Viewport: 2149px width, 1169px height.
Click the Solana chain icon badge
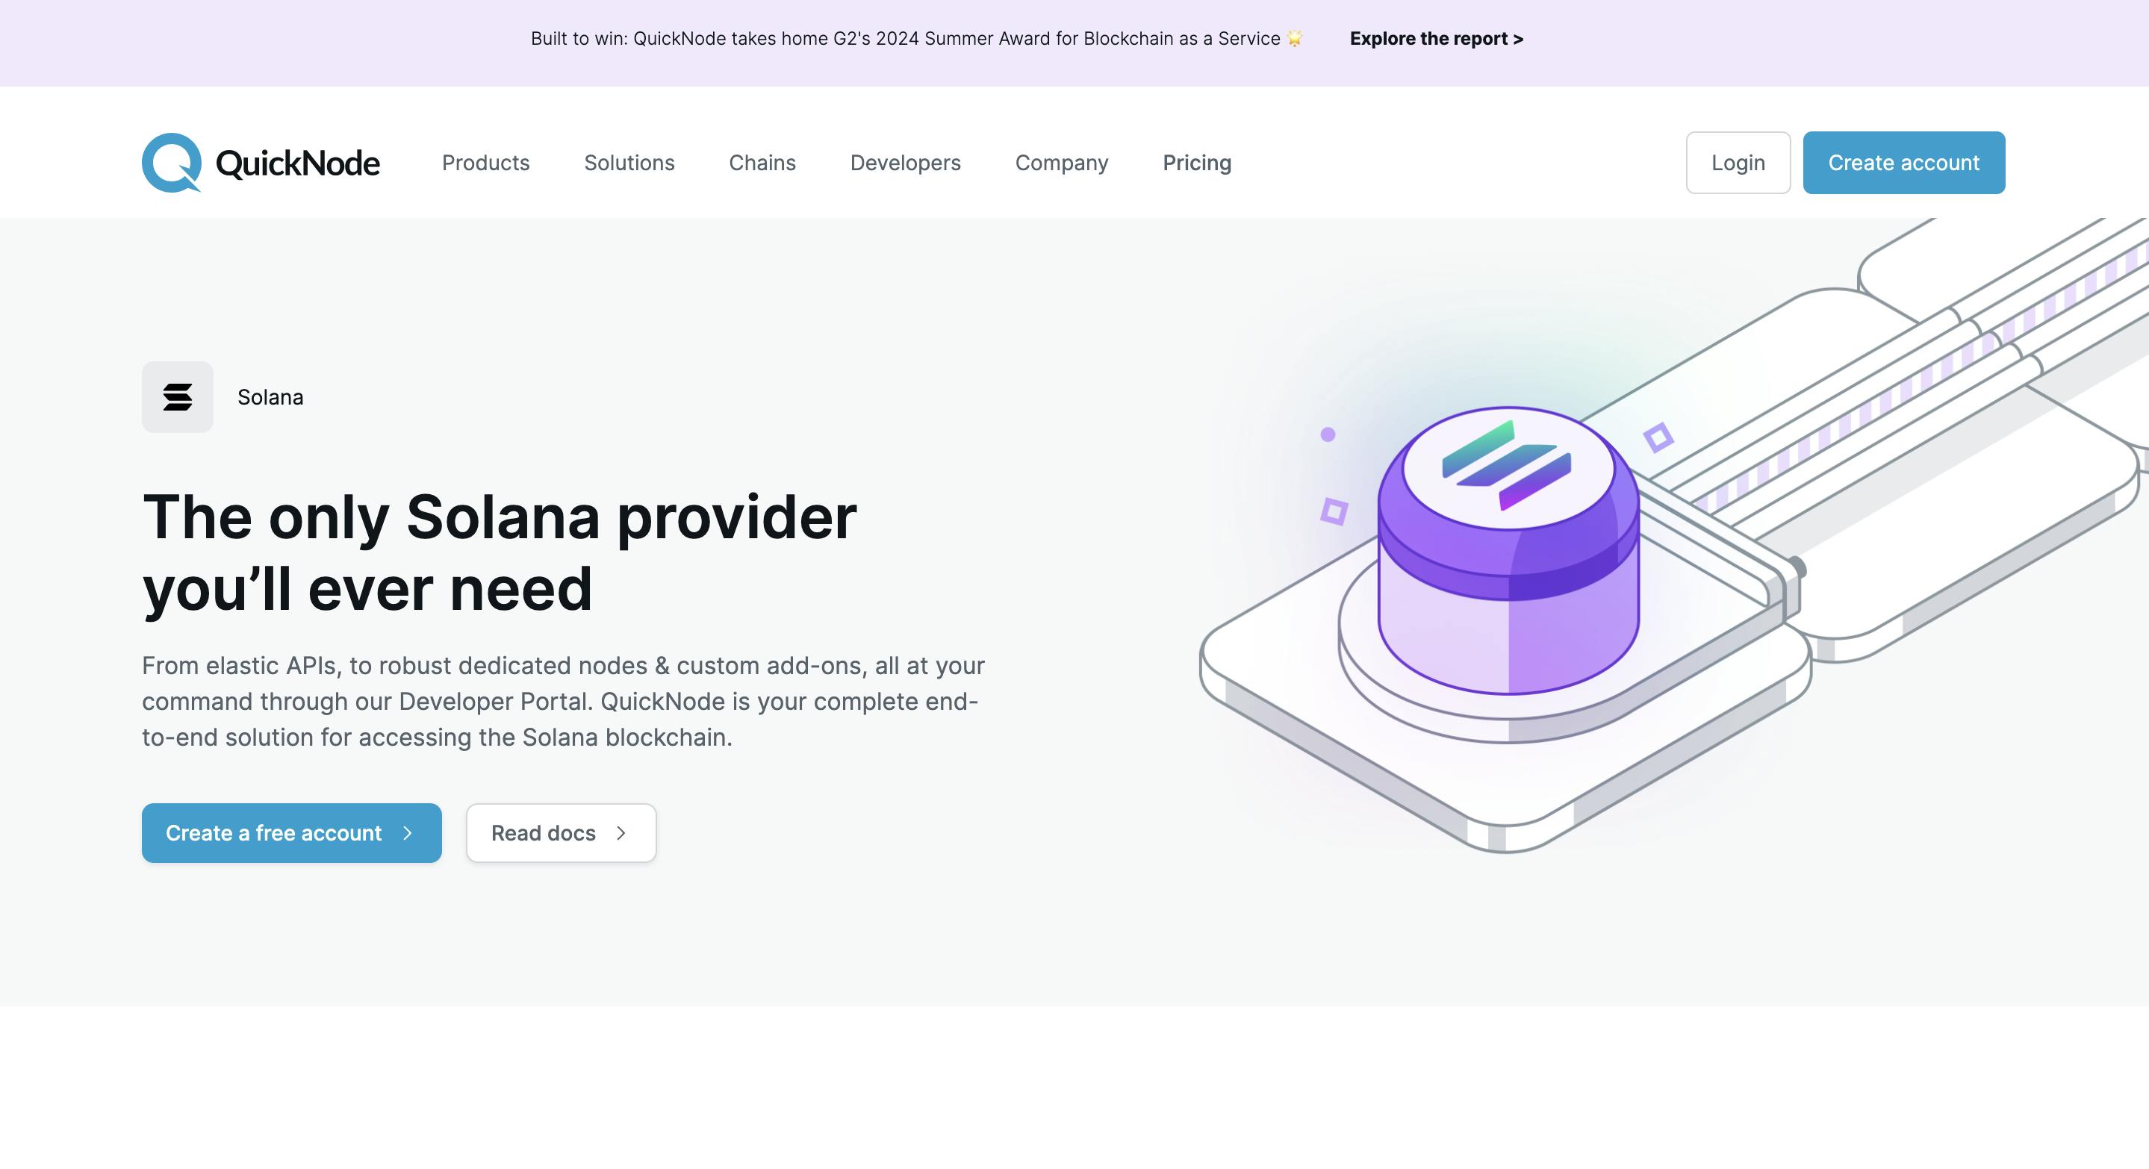178,397
